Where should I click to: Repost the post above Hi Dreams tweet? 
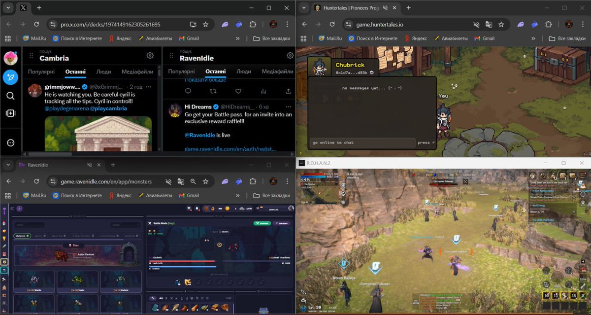pyautogui.click(x=213, y=91)
